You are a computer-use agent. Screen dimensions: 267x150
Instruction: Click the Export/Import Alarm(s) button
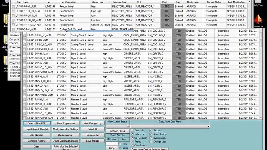37,129
